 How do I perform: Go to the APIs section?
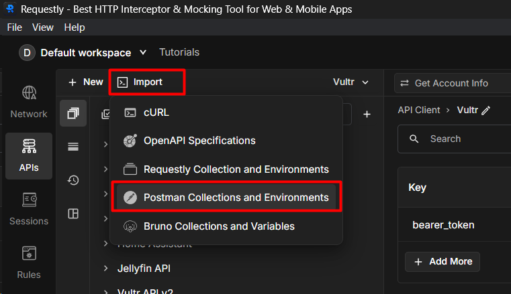(29, 155)
